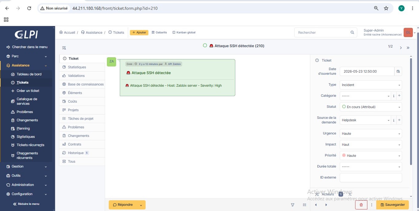This screenshot has height=211, width=419.
Task: Click the timeline filter funnel icon
Action: point(292,205)
